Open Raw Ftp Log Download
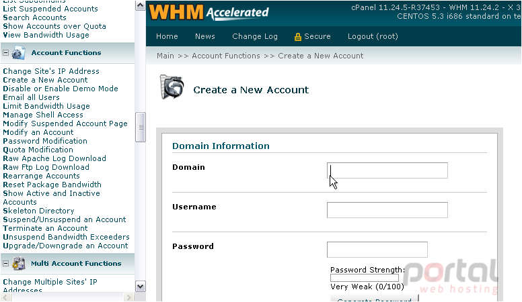The width and height of the screenshot is (522, 302). (46, 167)
